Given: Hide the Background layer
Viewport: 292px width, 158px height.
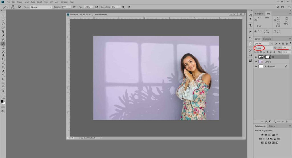Looking at the screenshot, I should pyautogui.click(x=256, y=66).
